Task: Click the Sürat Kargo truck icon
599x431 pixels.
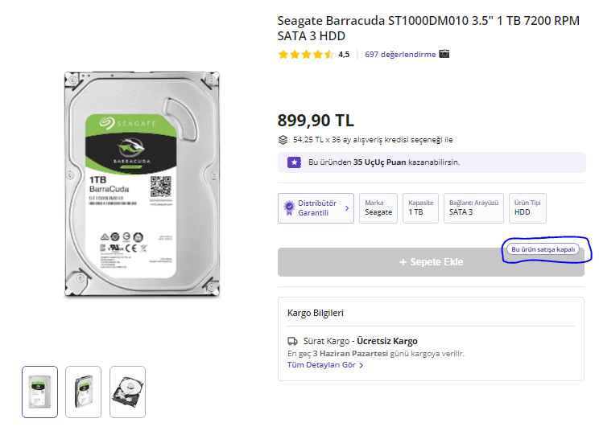Action: click(x=292, y=341)
